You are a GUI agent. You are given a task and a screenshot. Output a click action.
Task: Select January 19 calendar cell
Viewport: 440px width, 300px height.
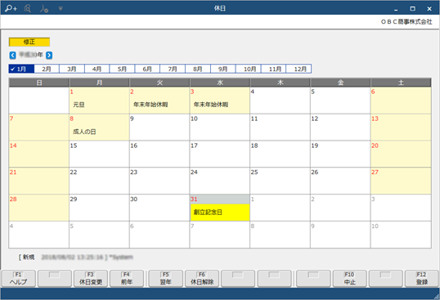tap(340, 154)
